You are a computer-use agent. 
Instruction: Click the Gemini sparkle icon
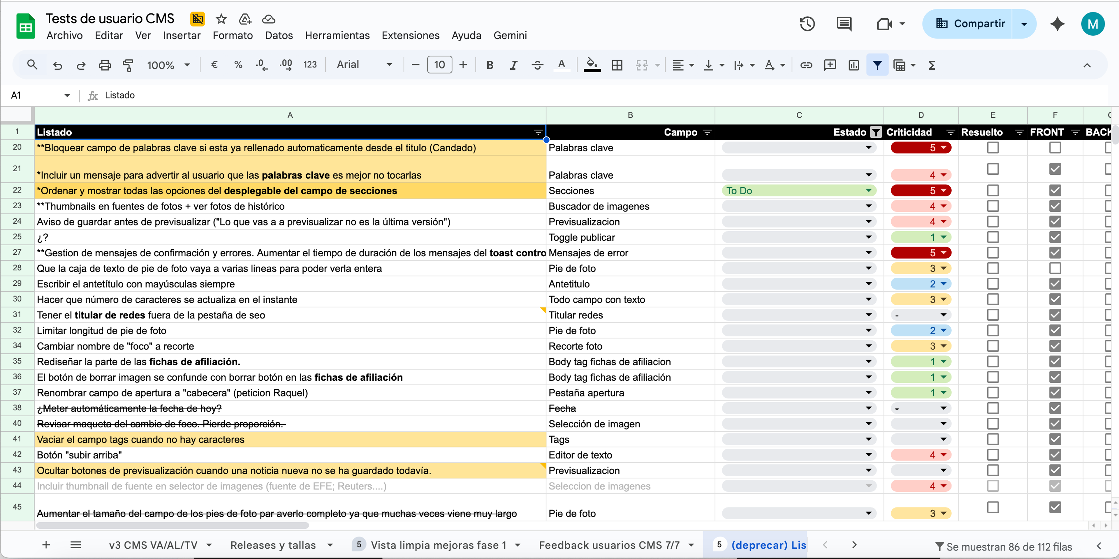1057,24
